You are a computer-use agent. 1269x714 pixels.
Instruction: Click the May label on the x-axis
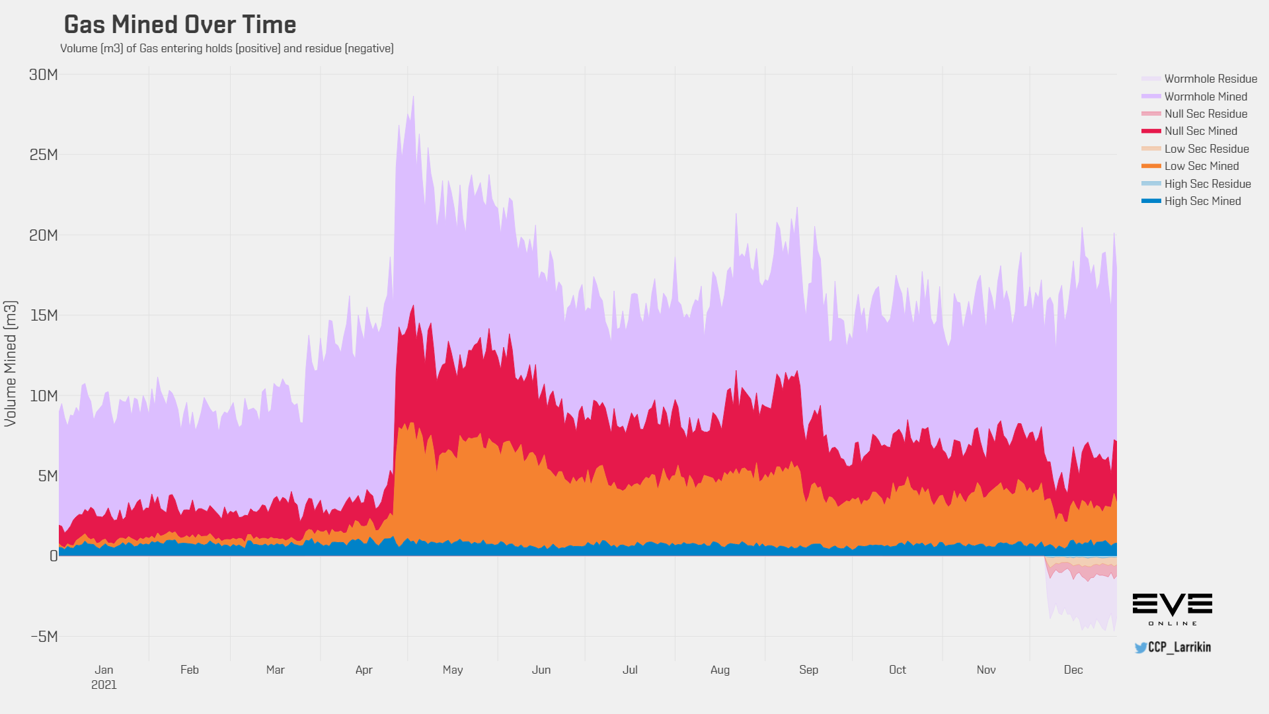pos(453,670)
